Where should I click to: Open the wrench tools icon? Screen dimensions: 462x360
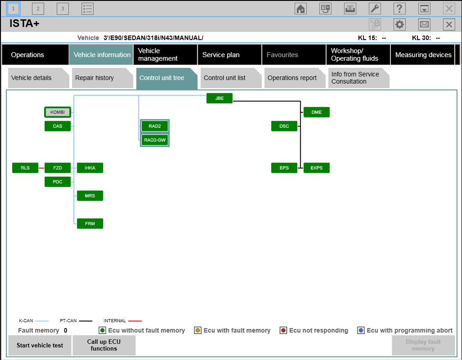click(x=375, y=9)
